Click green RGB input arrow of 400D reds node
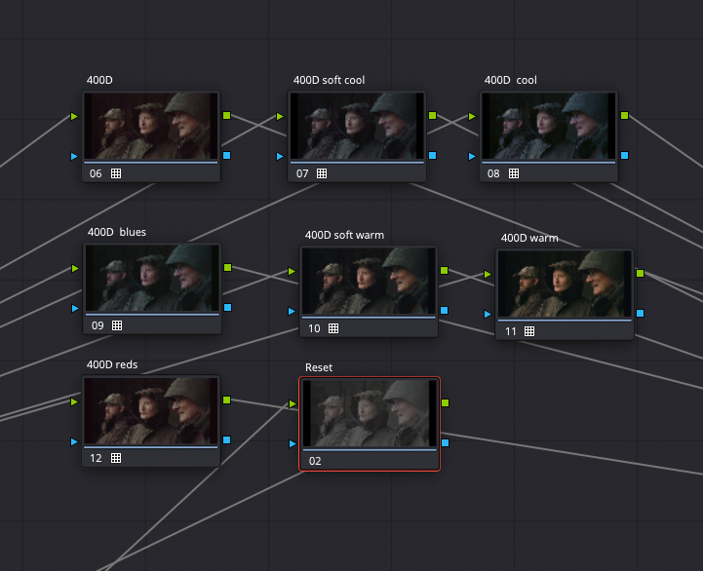Viewport: 703px width, 571px height. point(74,400)
